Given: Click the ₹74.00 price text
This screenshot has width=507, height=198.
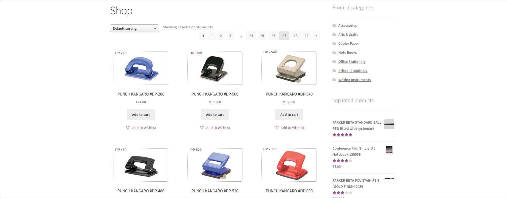Looking at the screenshot, I should [x=141, y=102].
